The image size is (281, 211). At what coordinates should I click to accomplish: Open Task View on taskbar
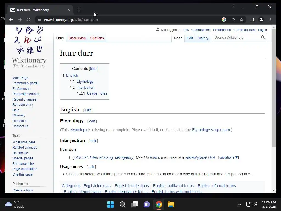134,204
